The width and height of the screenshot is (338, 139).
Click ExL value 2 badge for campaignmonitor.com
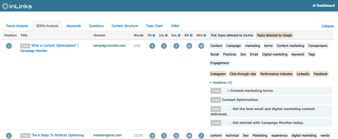pyautogui.click(x=176, y=46)
